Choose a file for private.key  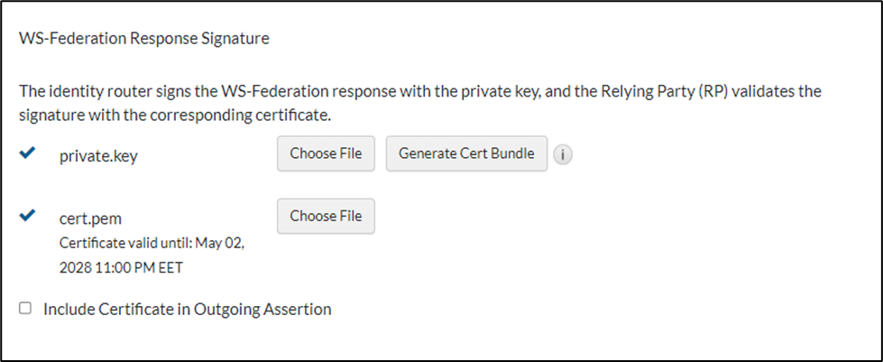[x=326, y=154]
